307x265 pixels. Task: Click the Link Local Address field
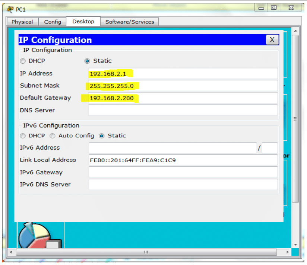pos(183,160)
